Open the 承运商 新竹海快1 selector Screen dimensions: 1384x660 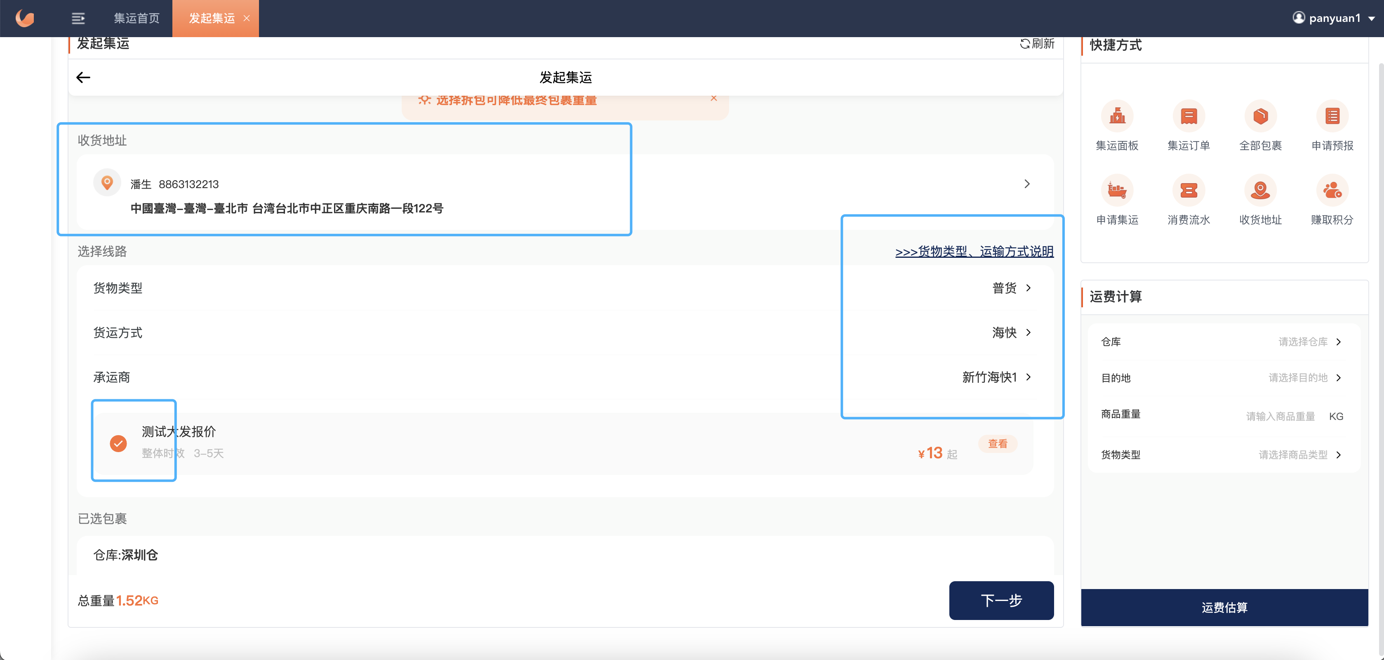pyautogui.click(x=997, y=377)
